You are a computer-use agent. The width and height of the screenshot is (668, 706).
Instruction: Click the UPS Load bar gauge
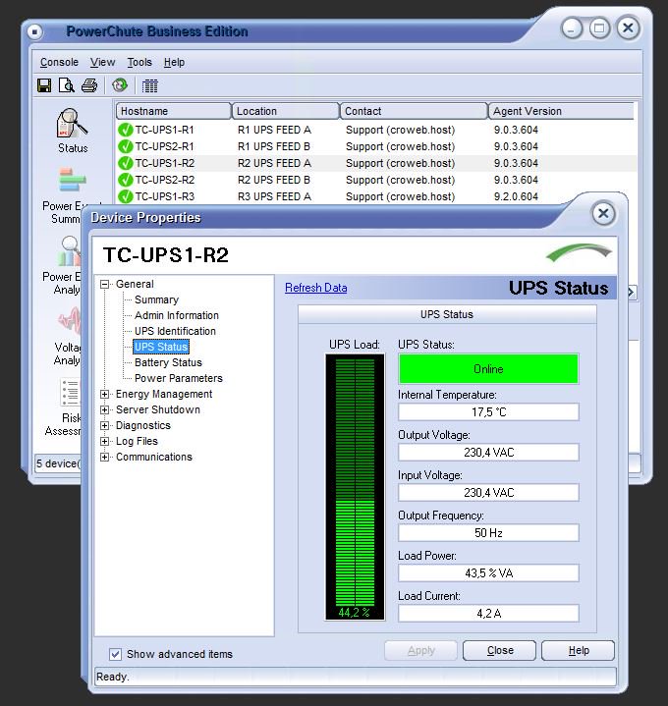click(x=355, y=487)
